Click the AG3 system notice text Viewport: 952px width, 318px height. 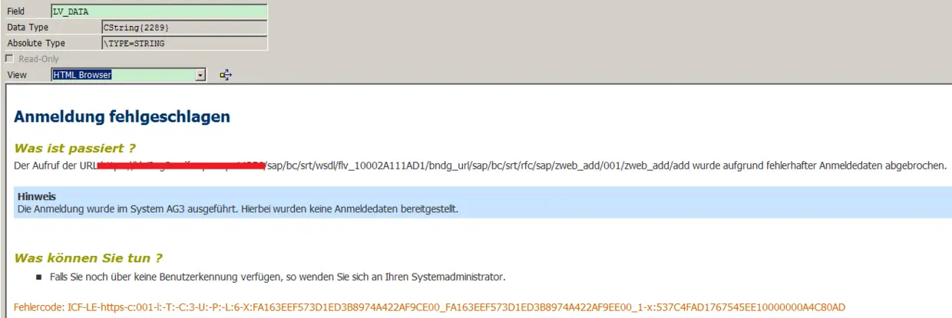point(237,208)
